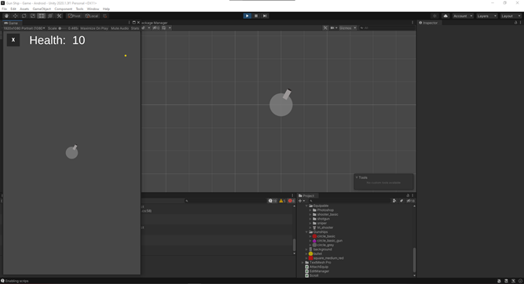Click scene view tools wrench icon

(325, 28)
